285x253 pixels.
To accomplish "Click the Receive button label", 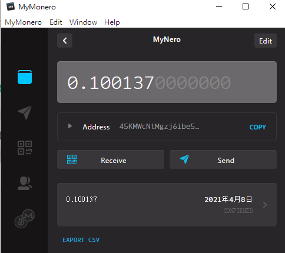I will pos(114,161).
